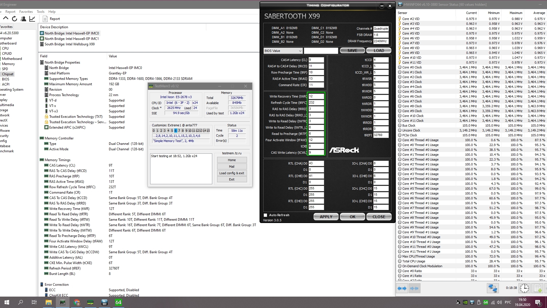Open Command Rate (CR) dropdown field
The image size is (547, 308).
pyautogui.click(x=316, y=85)
